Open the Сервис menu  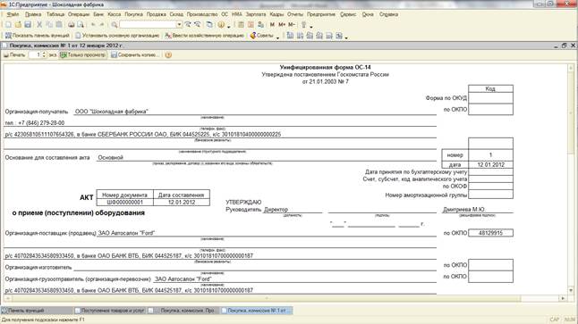pyautogui.click(x=348, y=14)
